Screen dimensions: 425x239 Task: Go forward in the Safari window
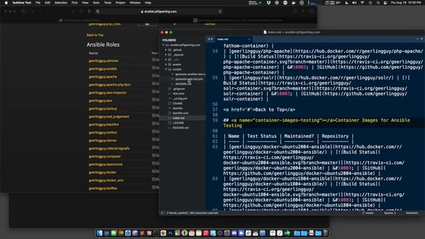(40, 11)
